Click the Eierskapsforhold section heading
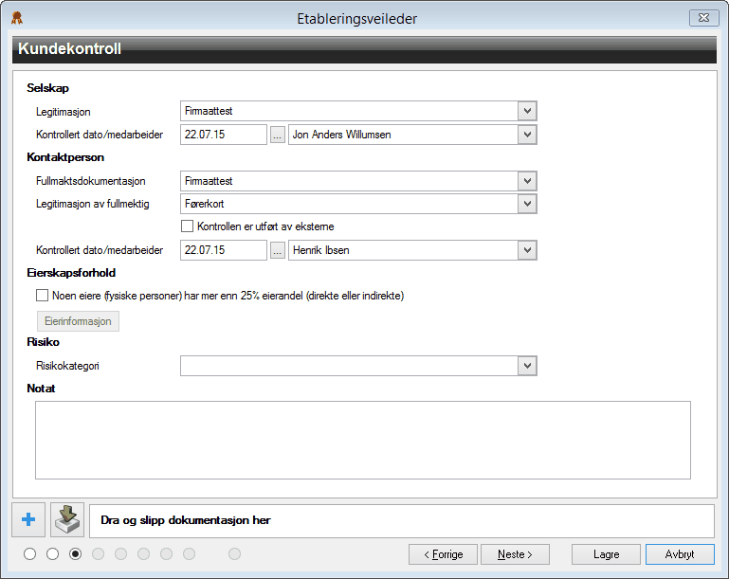729x579 pixels. coord(71,273)
